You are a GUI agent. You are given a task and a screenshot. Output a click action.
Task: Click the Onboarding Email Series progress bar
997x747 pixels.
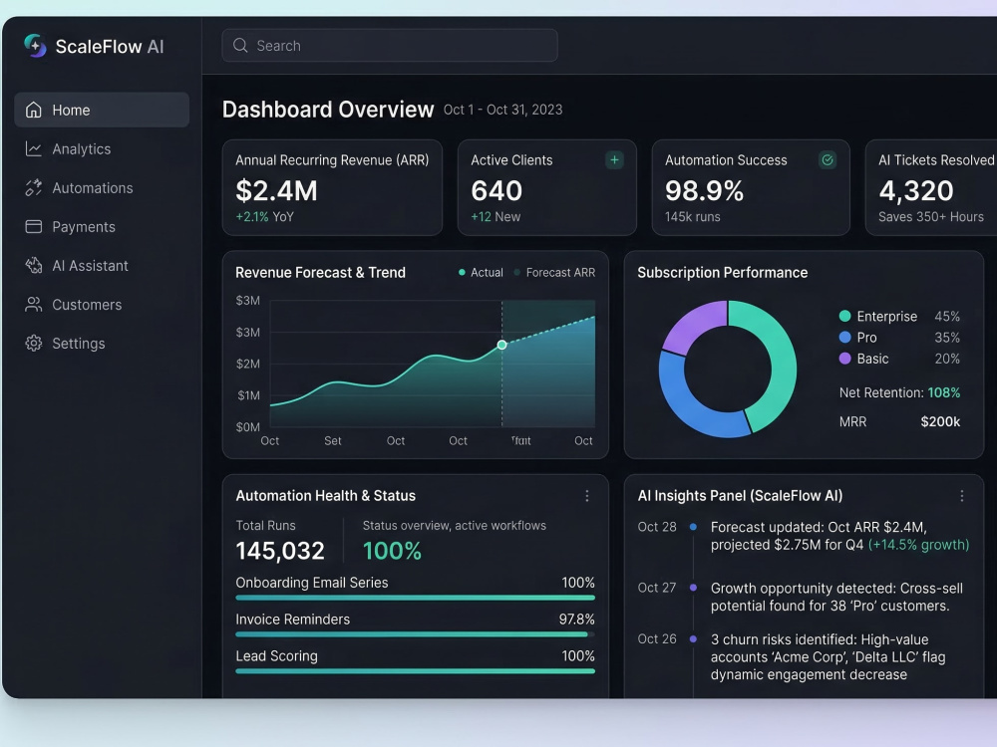point(415,598)
